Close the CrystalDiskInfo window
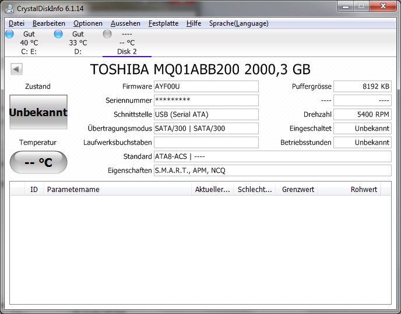 coord(383,6)
